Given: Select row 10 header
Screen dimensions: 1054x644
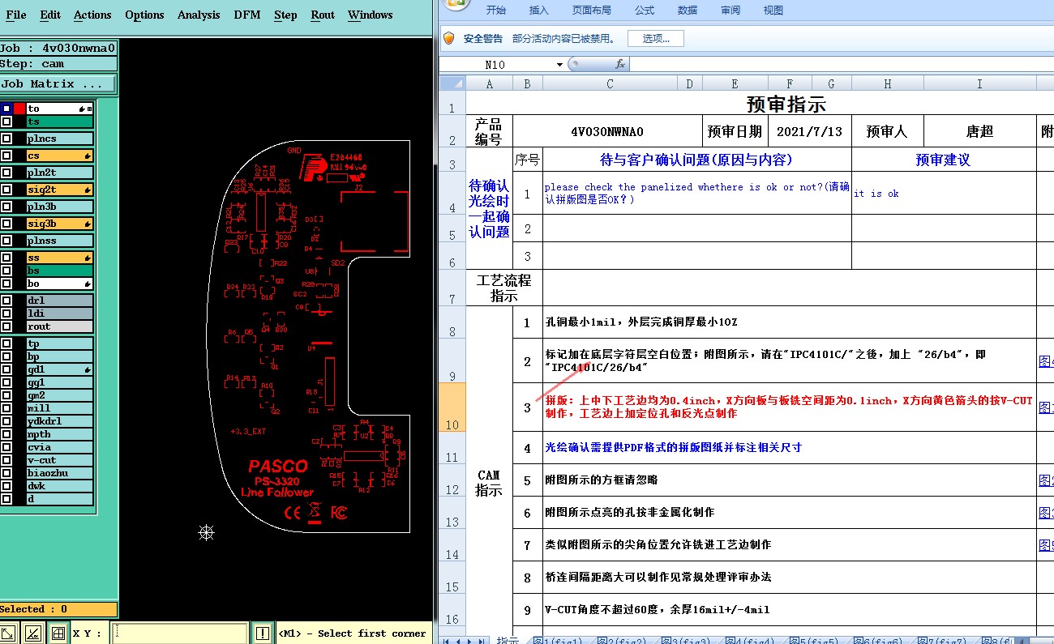Looking at the screenshot, I should coord(452,407).
